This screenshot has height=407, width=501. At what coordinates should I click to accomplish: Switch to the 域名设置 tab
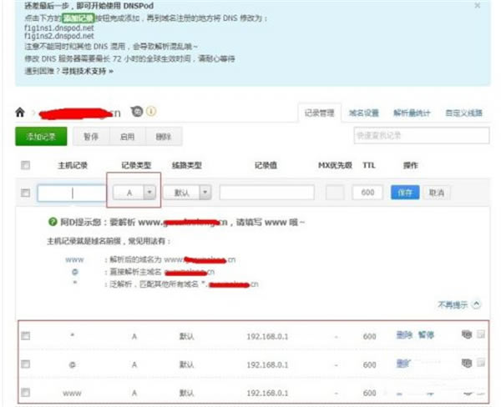pos(363,113)
